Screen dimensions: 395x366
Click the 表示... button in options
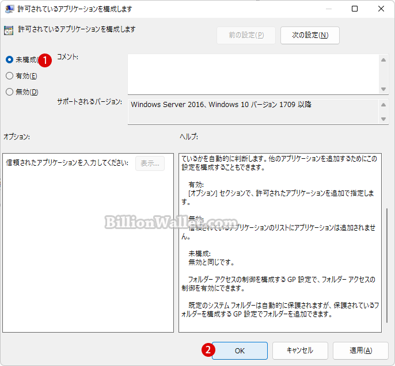point(150,163)
